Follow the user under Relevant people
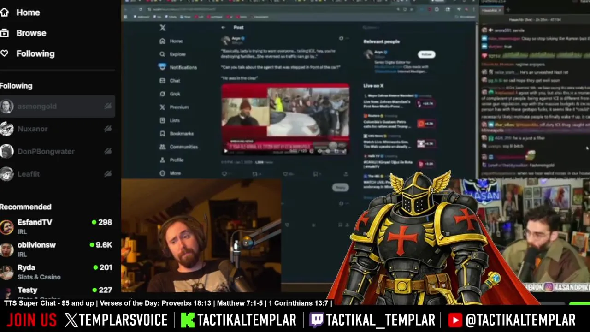 (427, 54)
